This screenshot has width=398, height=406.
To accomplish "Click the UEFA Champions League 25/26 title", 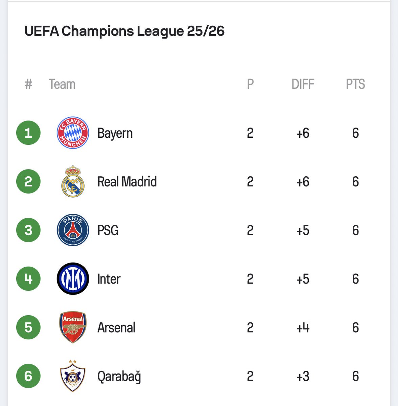I will pos(124,31).
